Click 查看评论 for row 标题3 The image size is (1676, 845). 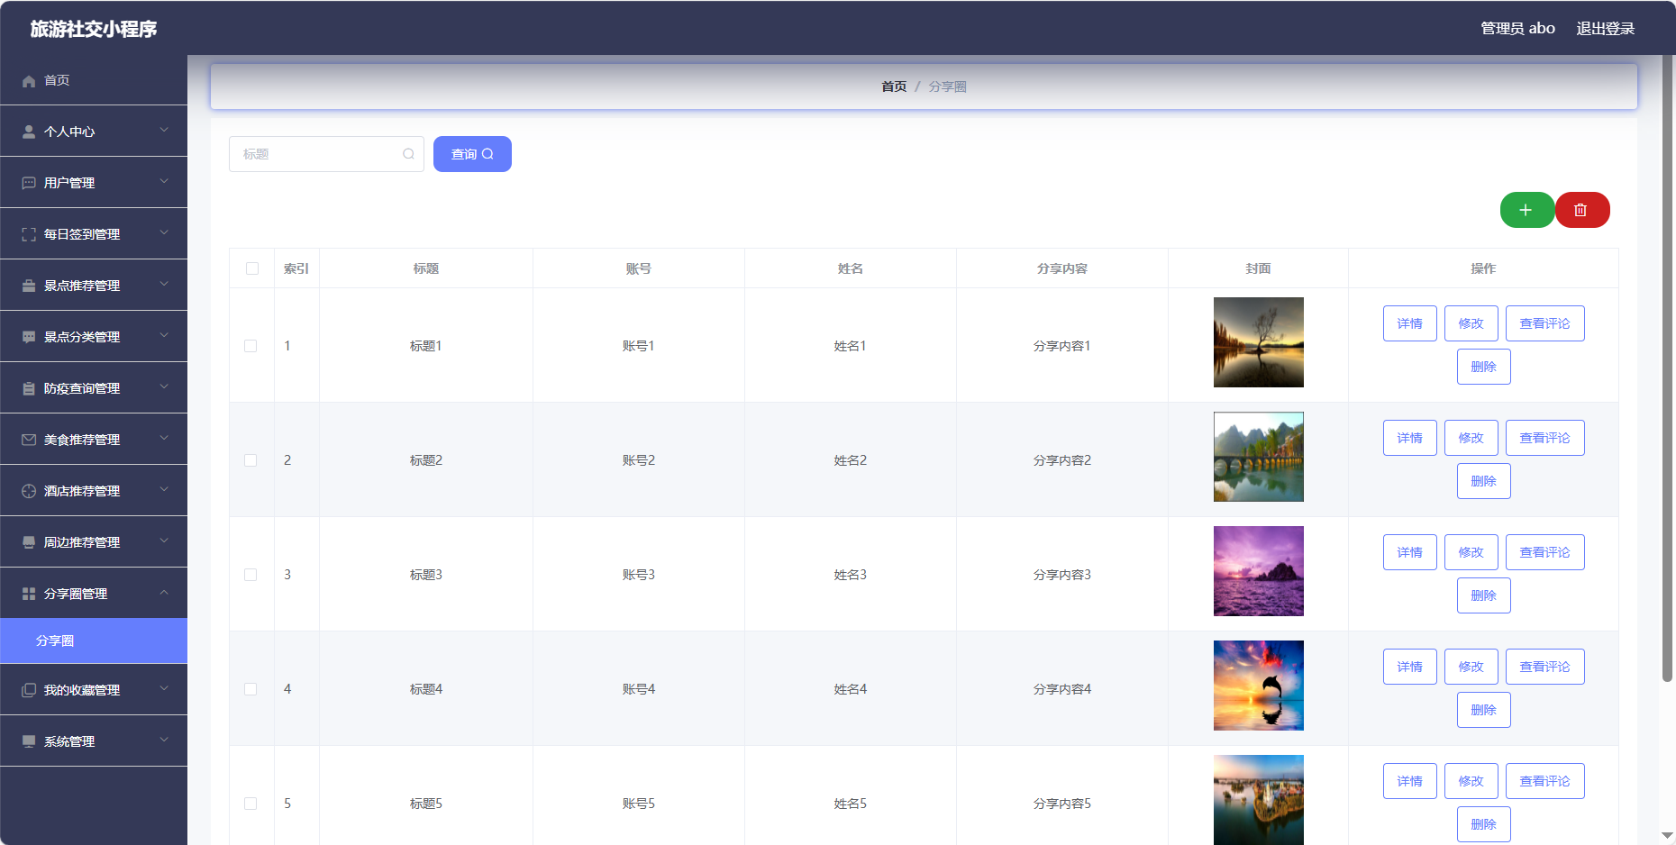tap(1545, 552)
